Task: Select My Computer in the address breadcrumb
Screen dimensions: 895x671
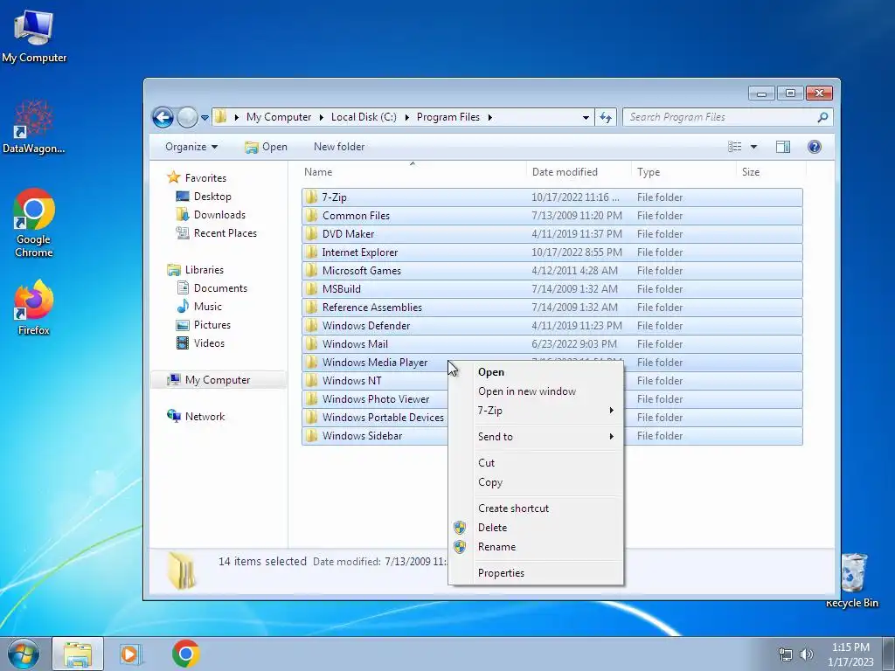Action: [x=279, y=117]
